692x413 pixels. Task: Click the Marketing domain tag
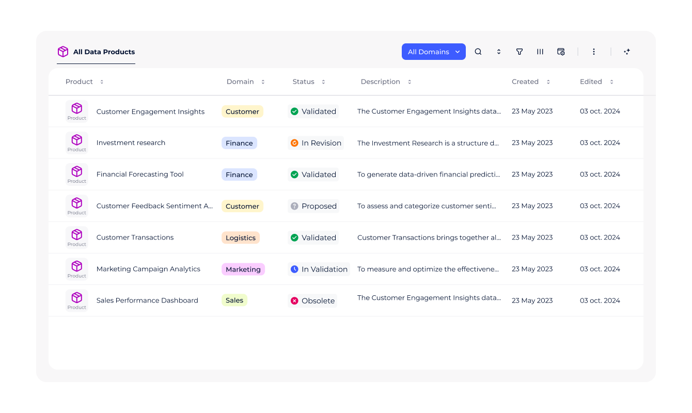click(243, 269)
